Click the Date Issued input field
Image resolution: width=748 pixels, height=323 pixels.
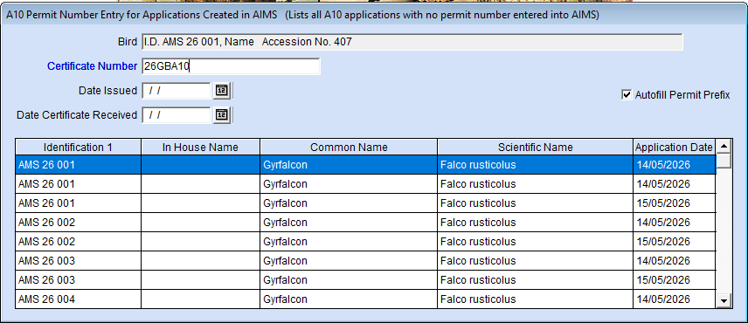point(176,91)
